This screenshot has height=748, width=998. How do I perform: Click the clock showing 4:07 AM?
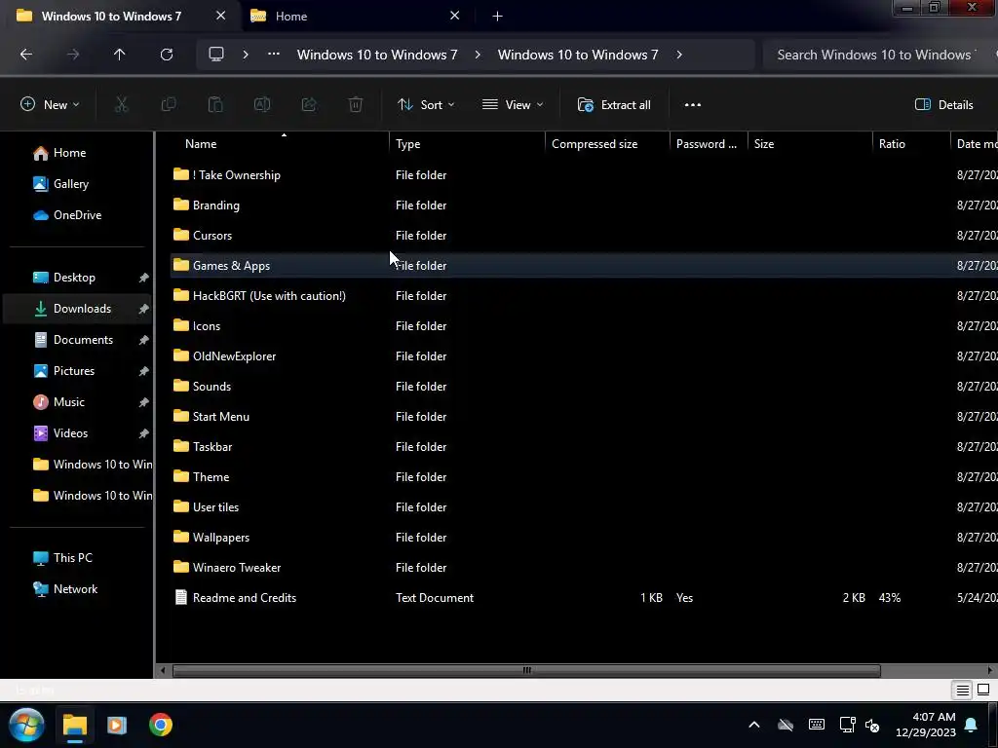tap(934, 717)
